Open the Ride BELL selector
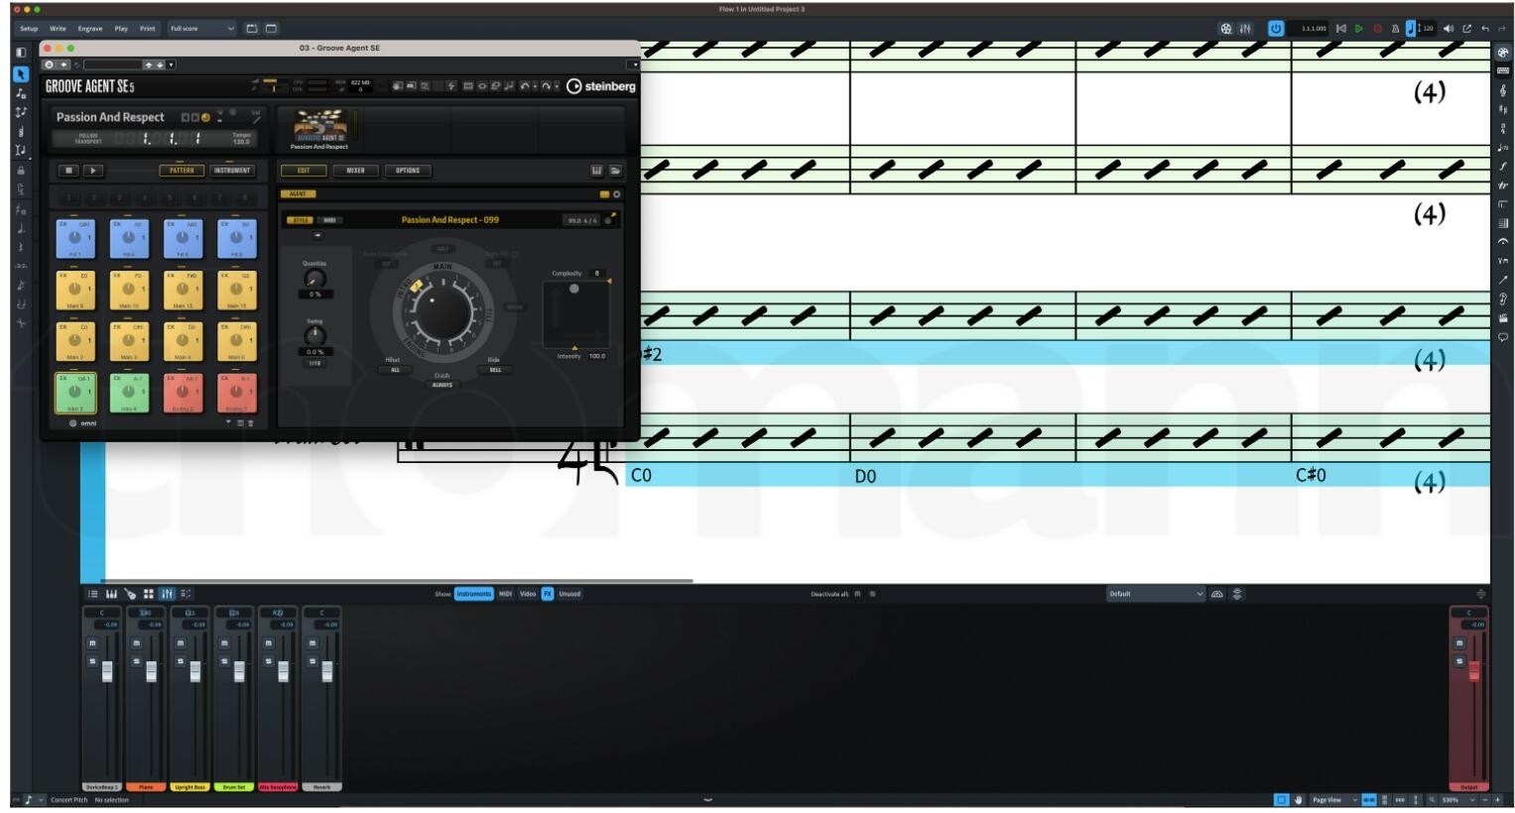Image resolution: width=1515 pixels, height=813 pixels. click(494, 370)
